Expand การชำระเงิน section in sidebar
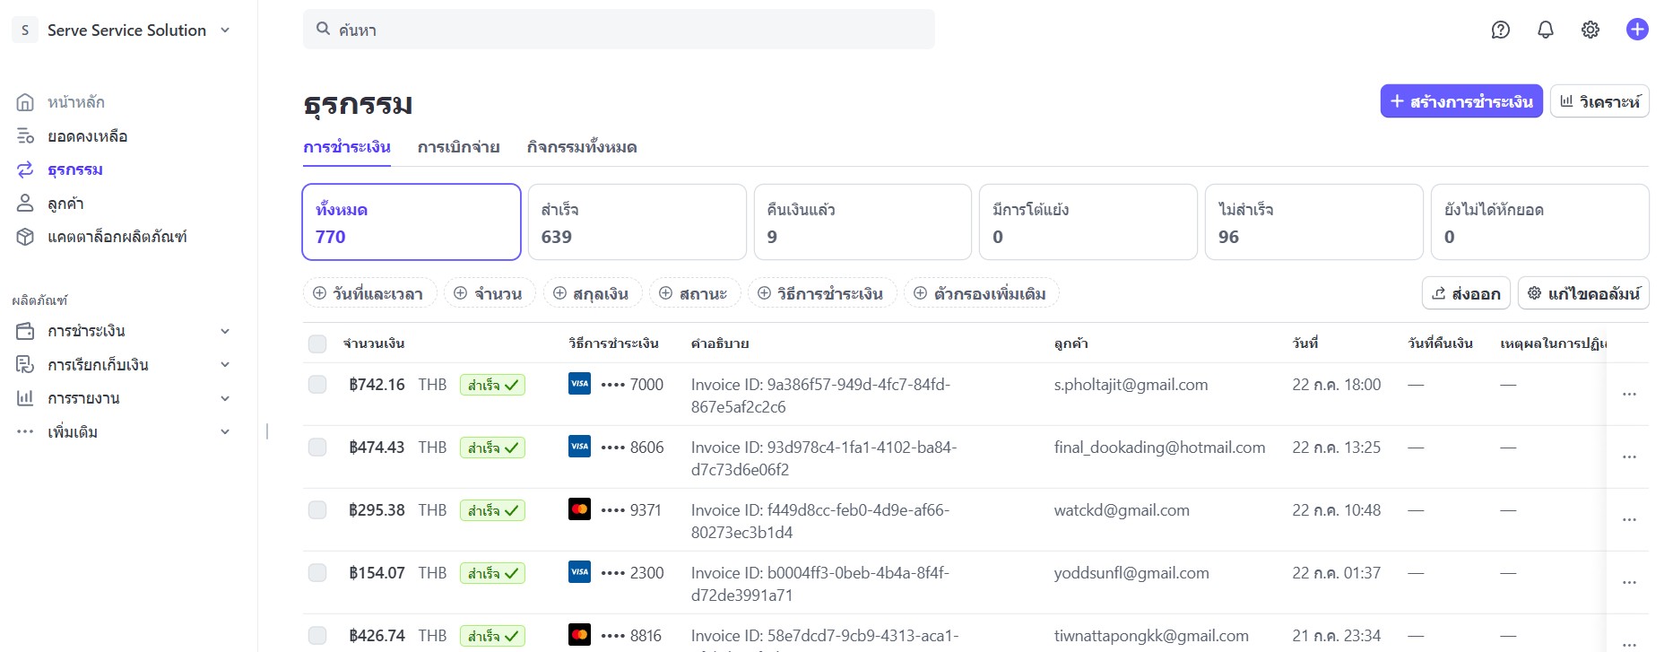Viewport: 1673px width, 652px height. click(x=123, y=331)
